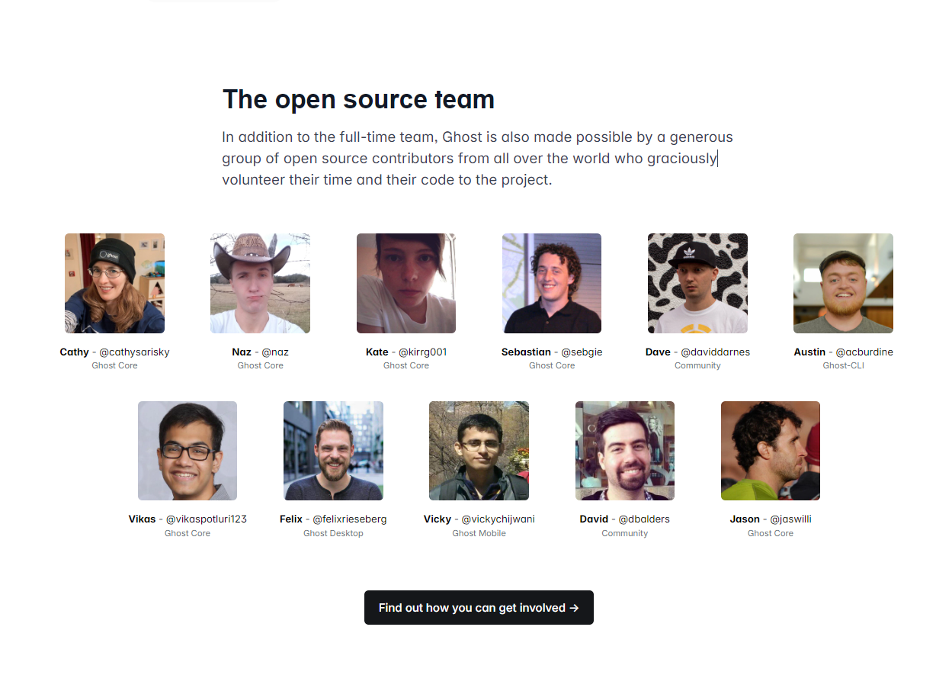Click Vicky's profile picture

coord(479,451)
